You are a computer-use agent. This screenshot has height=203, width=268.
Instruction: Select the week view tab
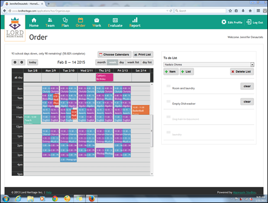(112, 62)
